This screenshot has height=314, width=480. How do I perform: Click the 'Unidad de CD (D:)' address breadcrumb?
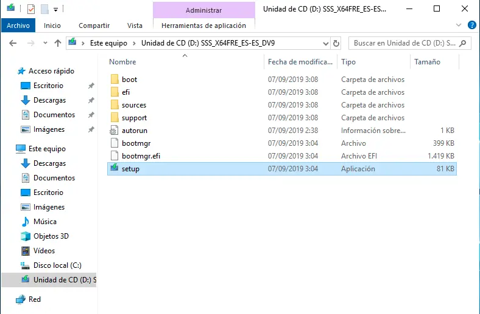208,43
